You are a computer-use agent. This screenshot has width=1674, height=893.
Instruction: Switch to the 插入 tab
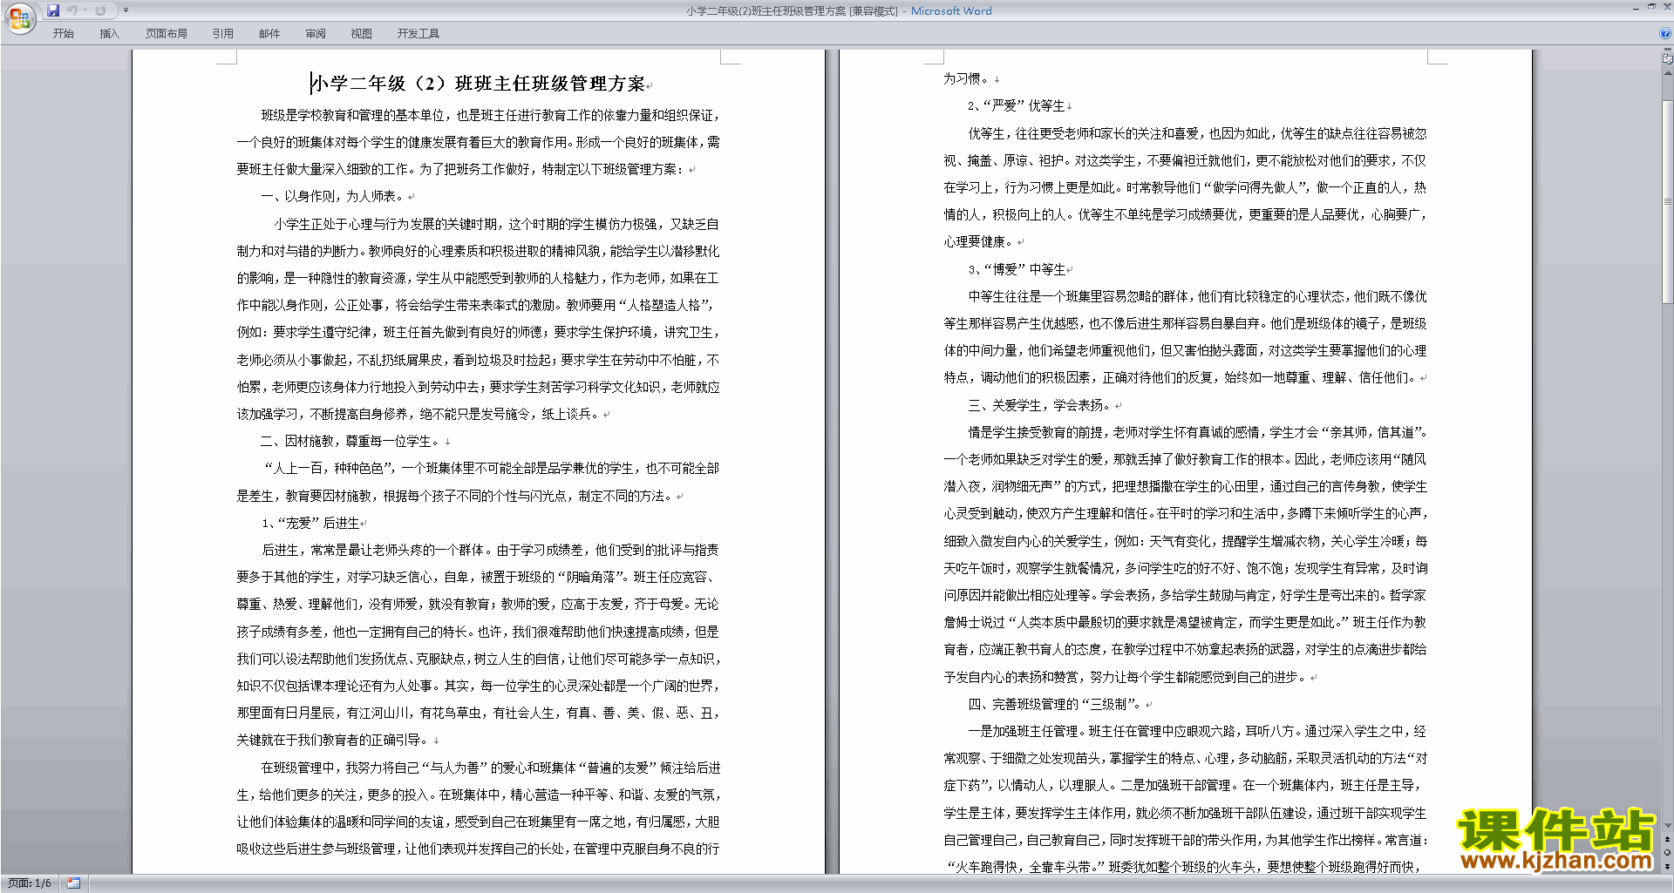coord(109,34)
